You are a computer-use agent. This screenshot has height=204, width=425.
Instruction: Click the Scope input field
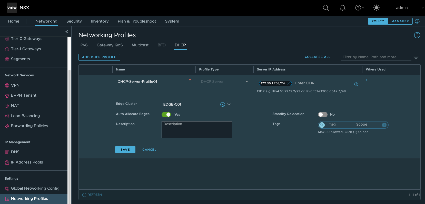[366, 125]
